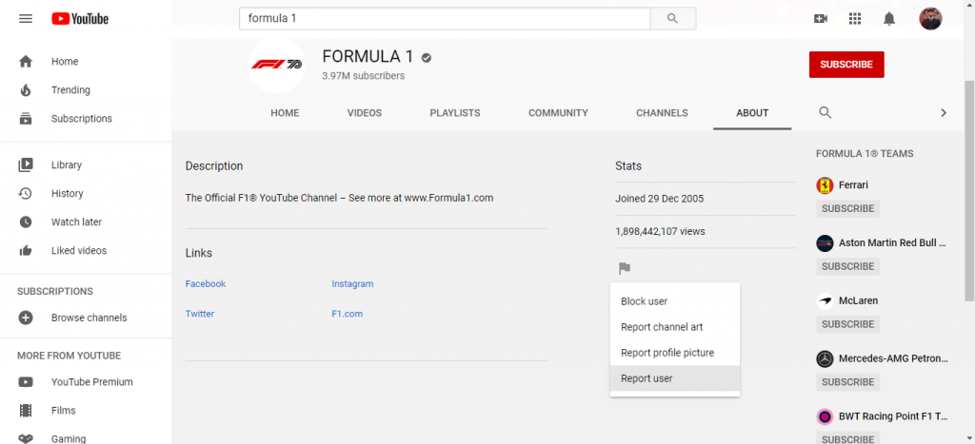Click the channel search magnifier icon

click(826, 112)
